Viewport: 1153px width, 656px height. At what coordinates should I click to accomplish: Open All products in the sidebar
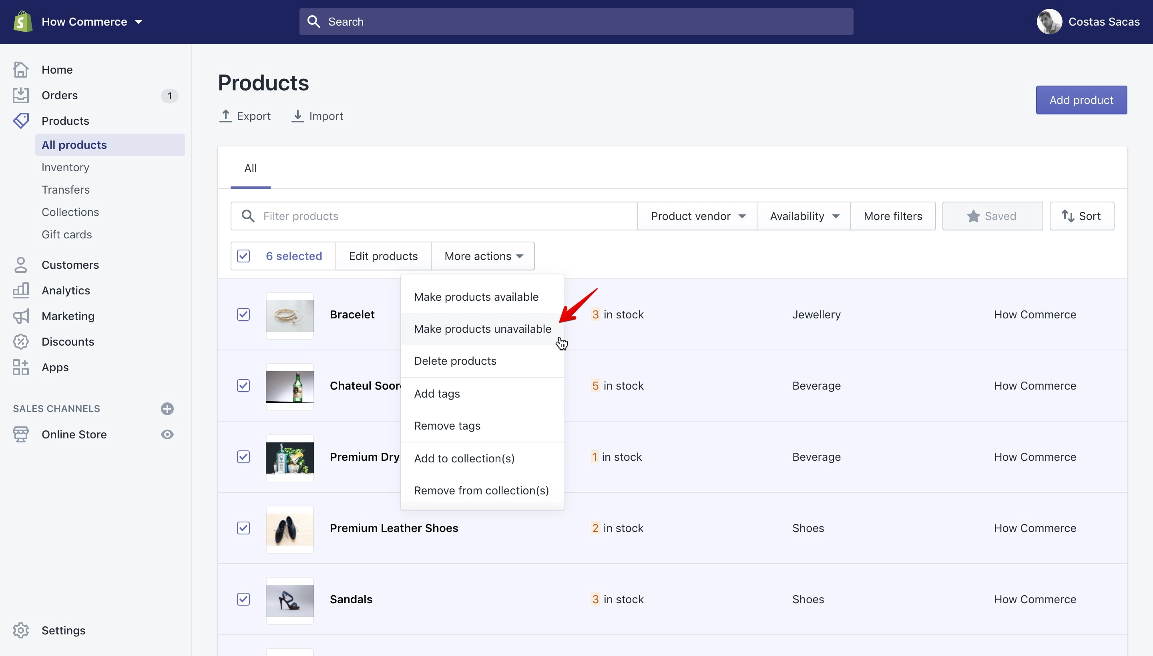110,145
